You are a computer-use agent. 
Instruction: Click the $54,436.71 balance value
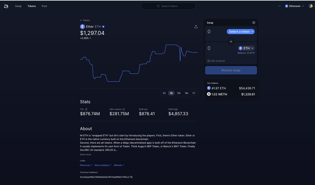tap(247, 88)
